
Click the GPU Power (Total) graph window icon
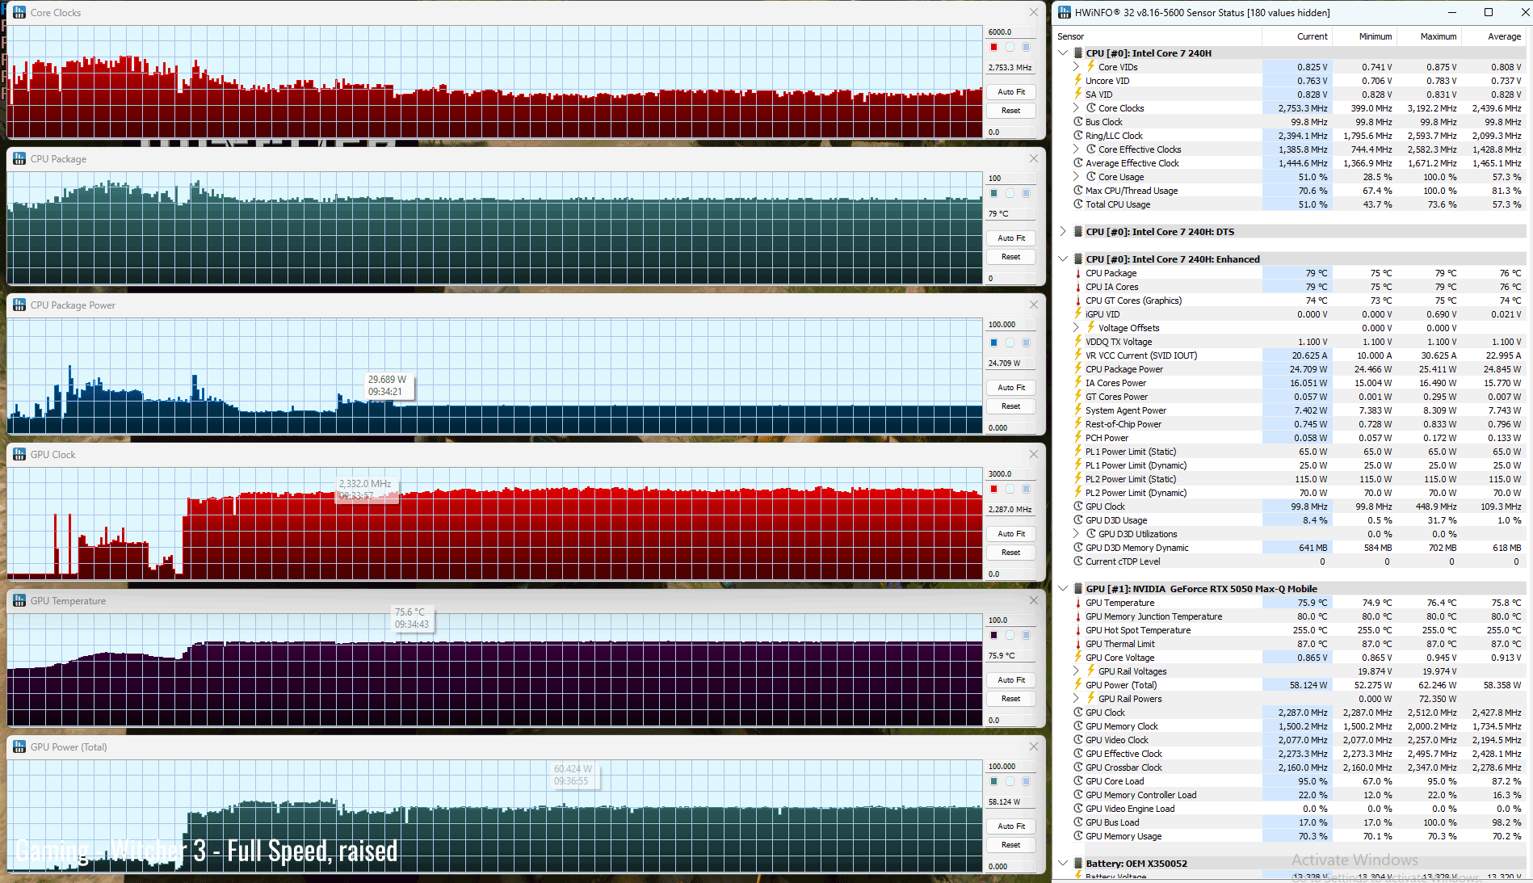pos(19,746)
